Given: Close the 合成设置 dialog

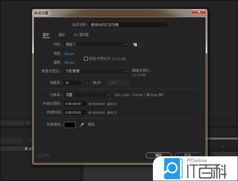Looking at the screenshot, I should point(199,12).
